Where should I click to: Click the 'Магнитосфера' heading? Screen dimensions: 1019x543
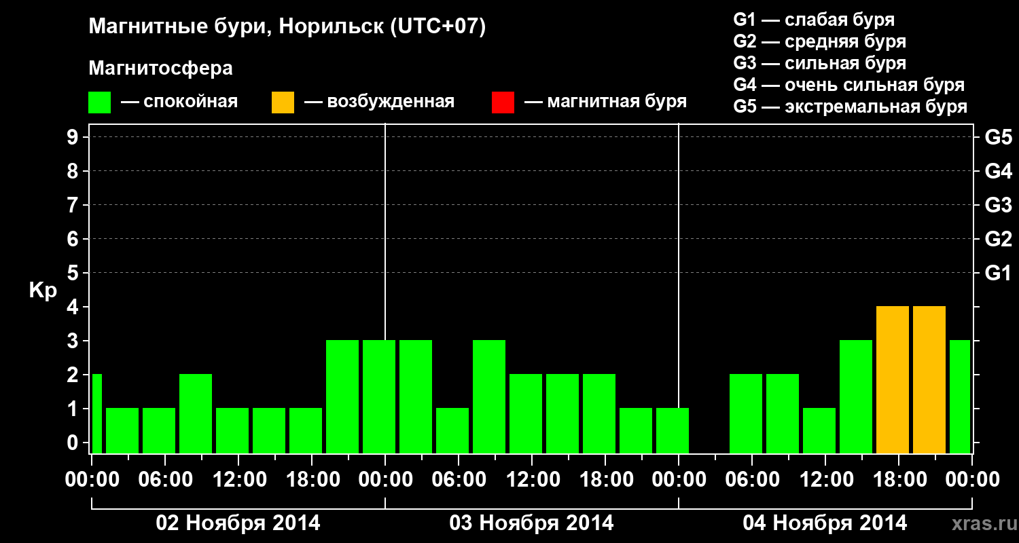pos(160,69)
